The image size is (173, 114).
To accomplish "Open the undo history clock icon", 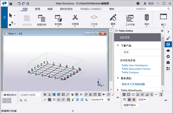I will [x=28, y=4].
